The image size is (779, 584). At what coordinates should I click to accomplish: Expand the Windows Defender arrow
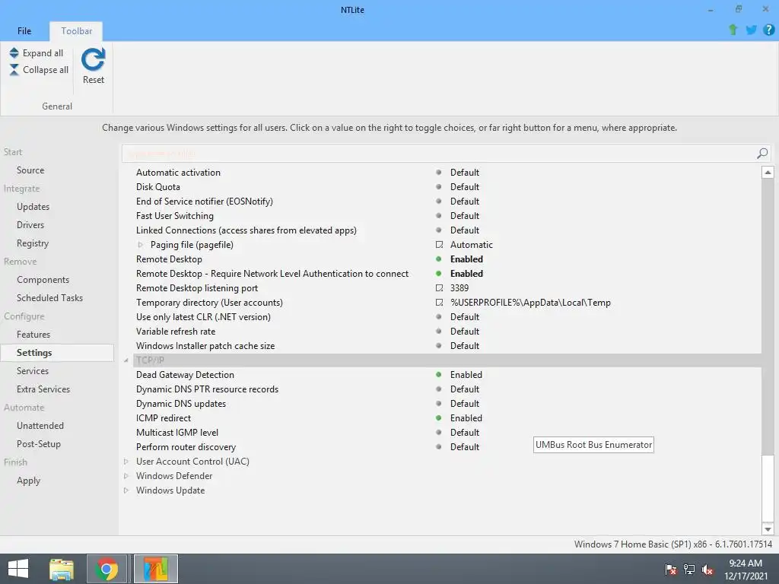coord(126,476)
